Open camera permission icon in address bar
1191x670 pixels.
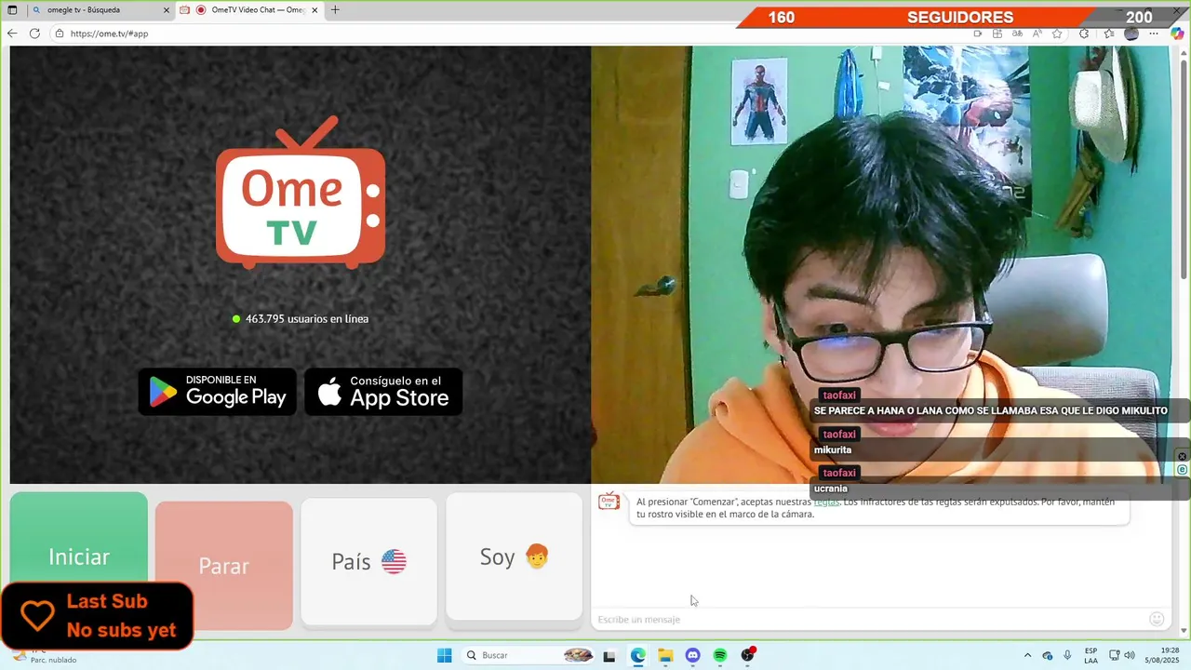click(x=977, y=33)
